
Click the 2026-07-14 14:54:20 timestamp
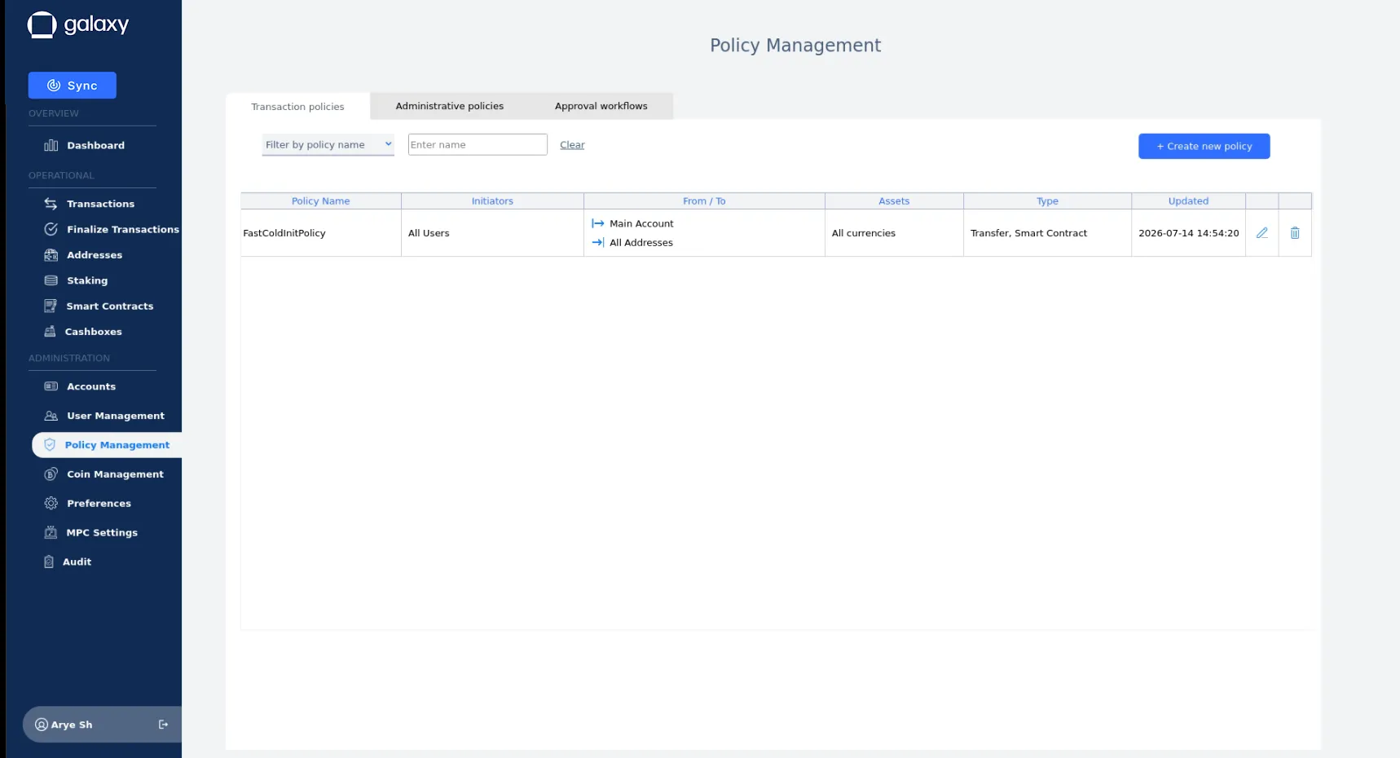click(1188, 233)
